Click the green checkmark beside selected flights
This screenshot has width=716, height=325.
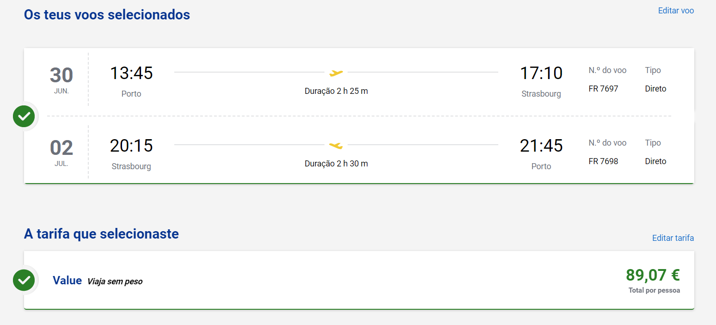tap(24, 116)
